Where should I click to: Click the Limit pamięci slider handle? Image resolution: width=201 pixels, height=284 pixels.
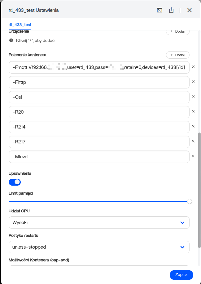[x=190, y=201]
